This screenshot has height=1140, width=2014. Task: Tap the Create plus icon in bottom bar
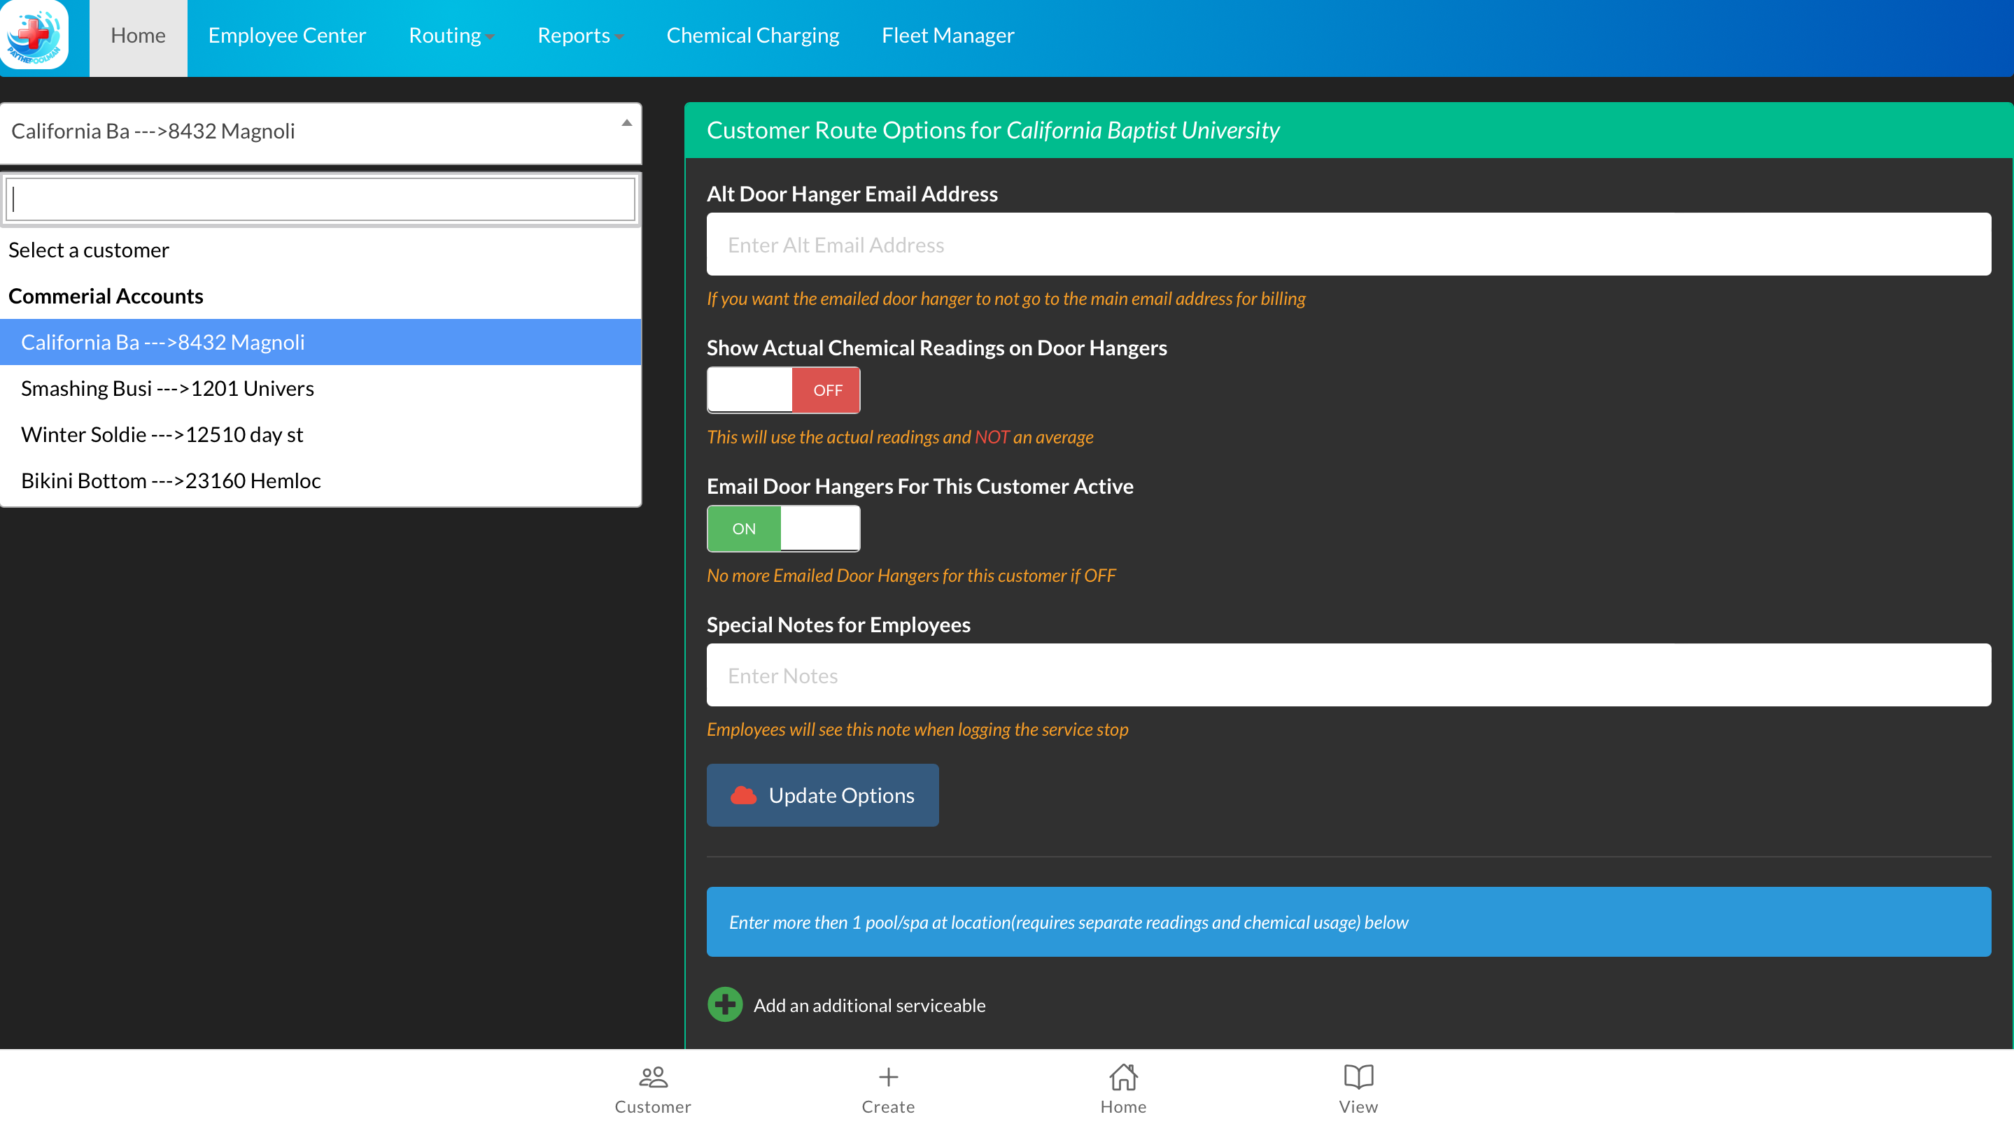887,1078
